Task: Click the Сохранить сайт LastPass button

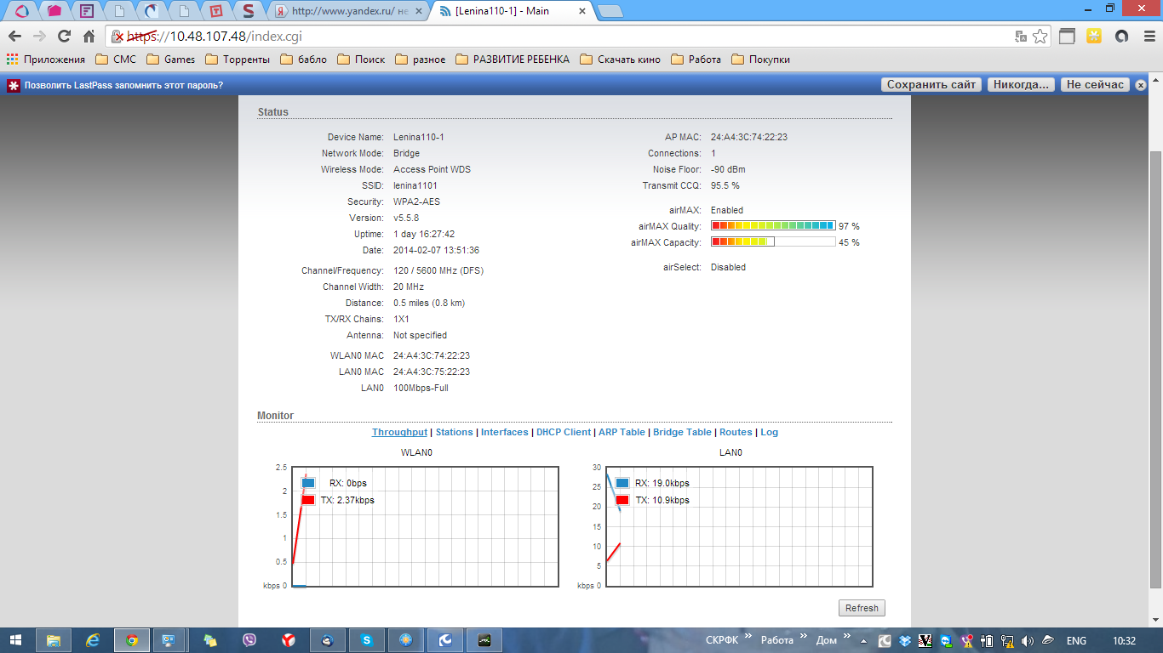Action: point(931,85)
